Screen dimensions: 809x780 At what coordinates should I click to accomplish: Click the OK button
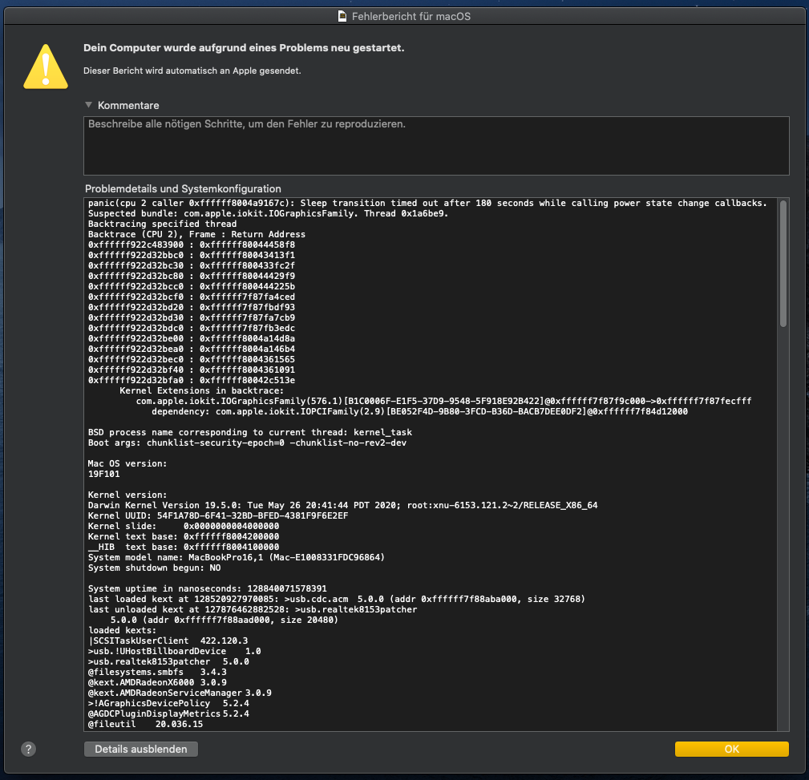click(731, 749)
